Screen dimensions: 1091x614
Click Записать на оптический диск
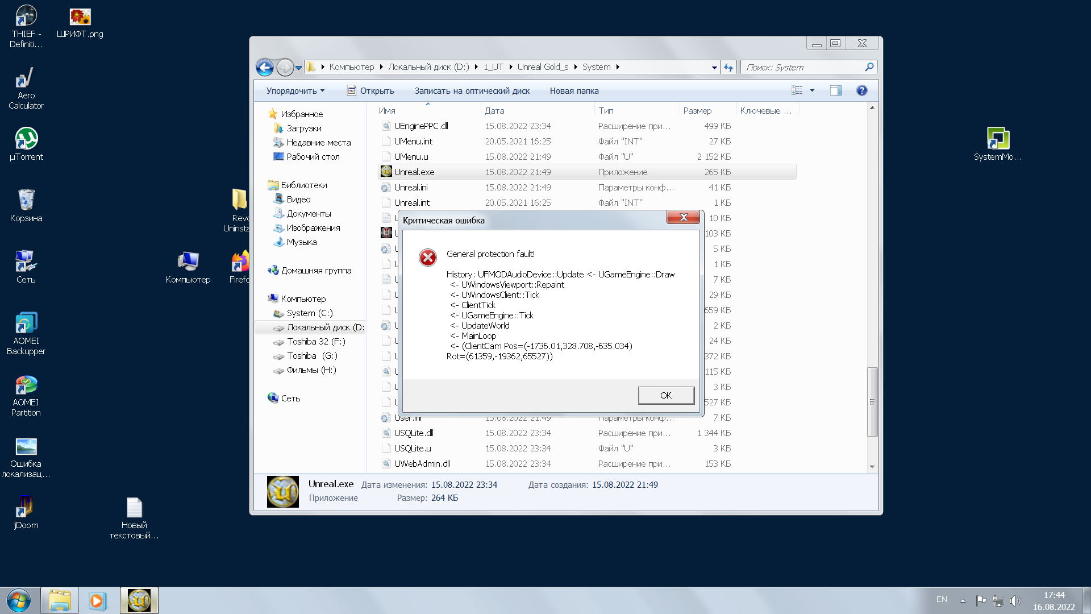point(472,91)
